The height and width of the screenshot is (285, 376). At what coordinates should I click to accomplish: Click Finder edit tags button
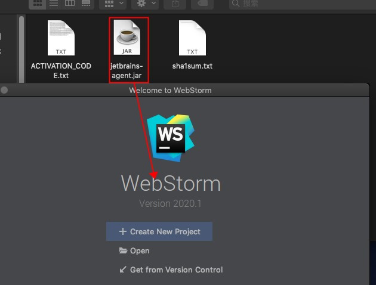click(202, 4)
